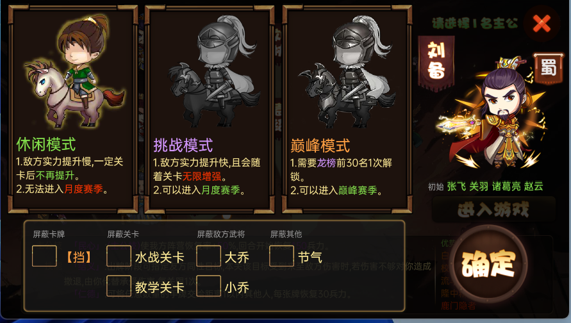The image size is (571, 323).
Task: Select the 巅峰模式 peak mode card
Action: click(347, 109)
